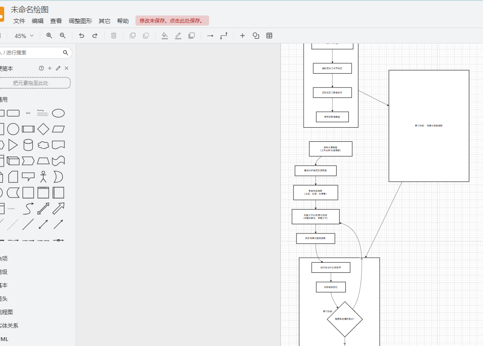This screenshot has width=483, height=346.
Task: Select the circle shape in palette
Action: (13, 129)
